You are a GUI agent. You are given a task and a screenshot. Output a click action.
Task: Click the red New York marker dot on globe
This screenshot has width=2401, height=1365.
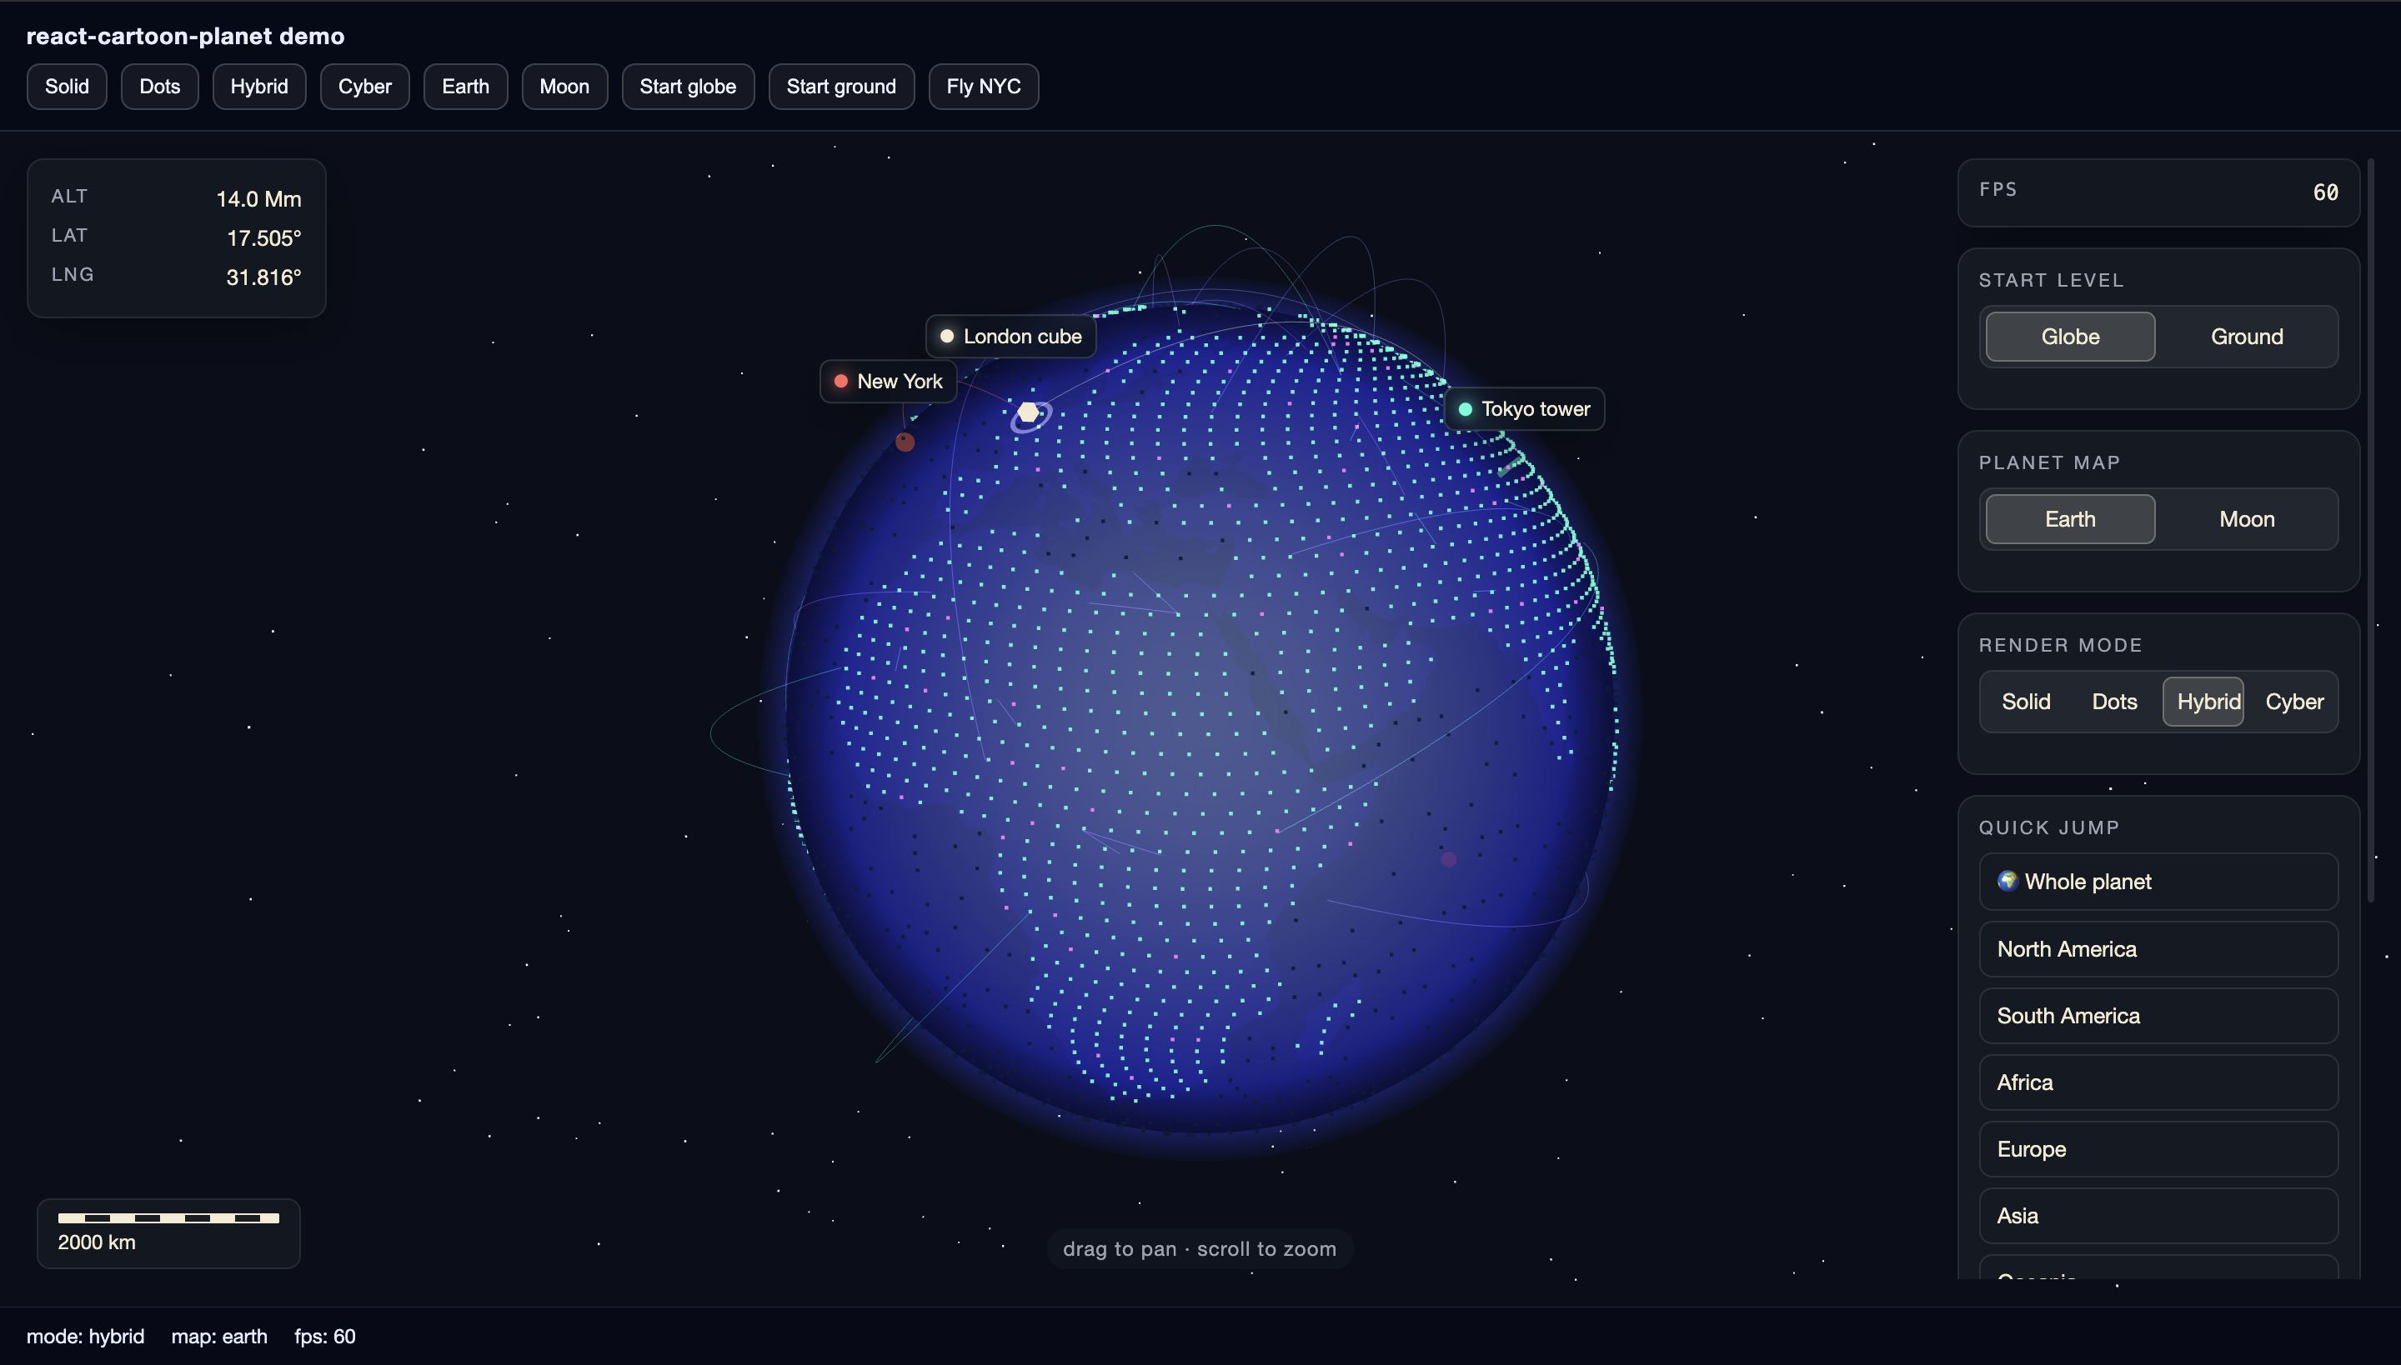[x=905, y=442]
